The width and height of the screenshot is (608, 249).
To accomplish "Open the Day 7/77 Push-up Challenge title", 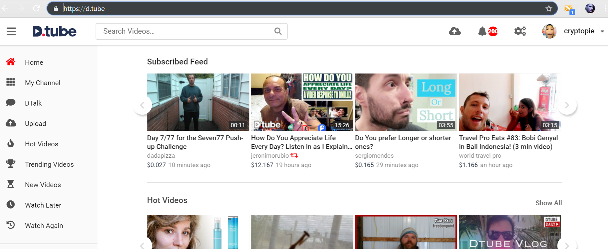I will pyautogui.click(x=195, y=142).
